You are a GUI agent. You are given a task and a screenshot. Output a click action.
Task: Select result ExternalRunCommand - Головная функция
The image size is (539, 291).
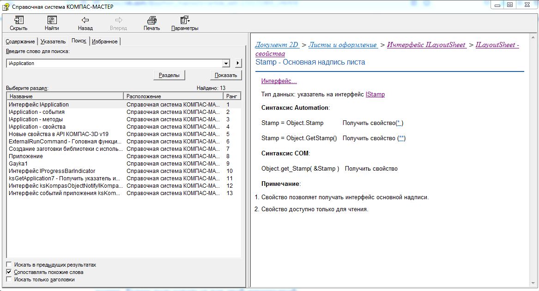click(124, 142)
